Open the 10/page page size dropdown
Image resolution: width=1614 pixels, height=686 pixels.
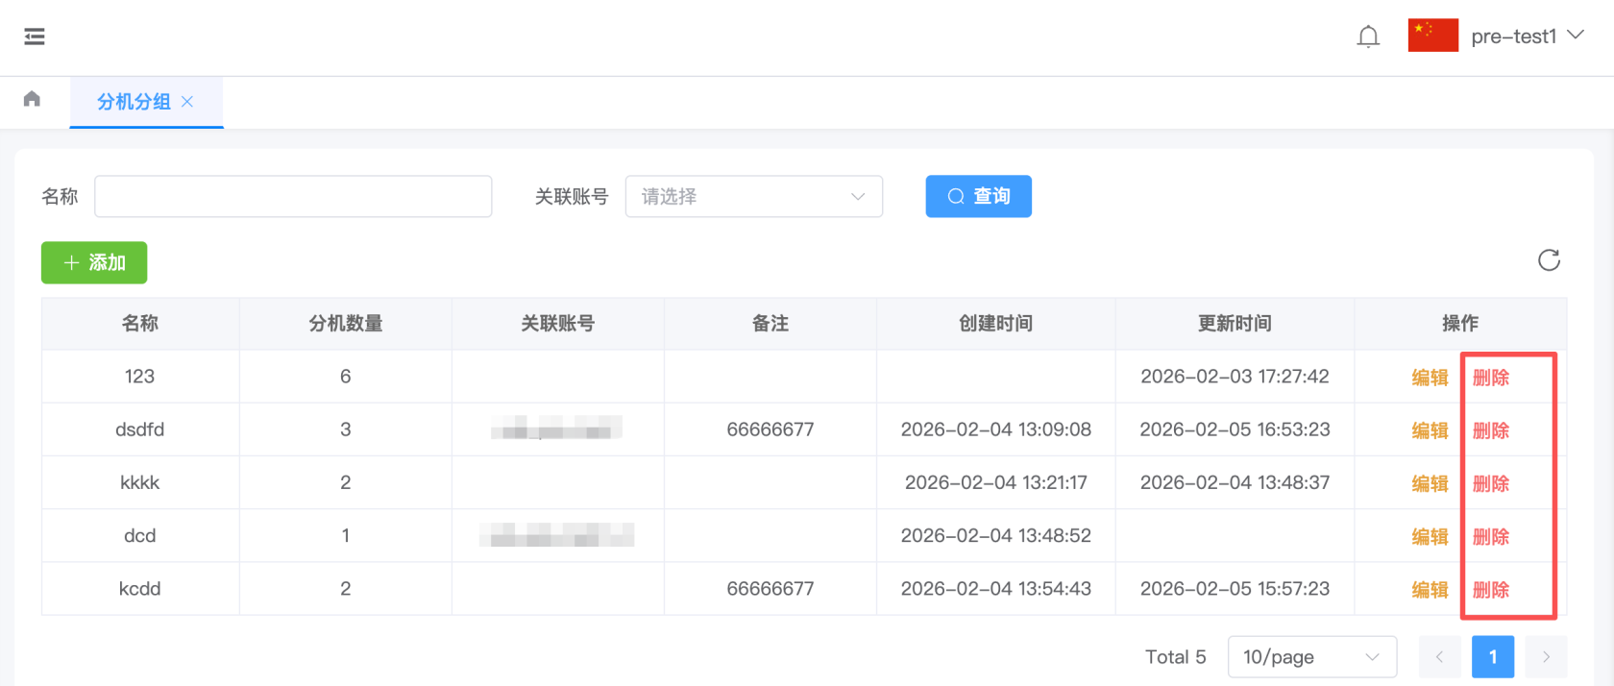tap(1311, 657)
